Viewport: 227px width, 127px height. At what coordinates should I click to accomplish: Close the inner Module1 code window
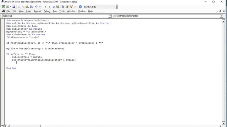[x=224, y=11]
